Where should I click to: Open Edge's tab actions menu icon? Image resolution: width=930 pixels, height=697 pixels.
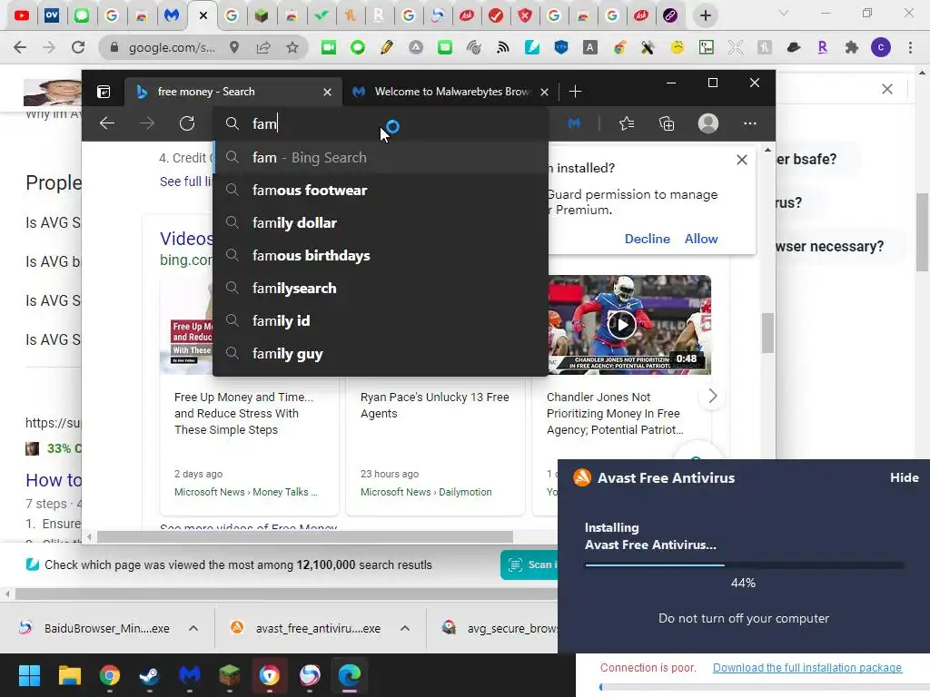[x=104, y=92]
